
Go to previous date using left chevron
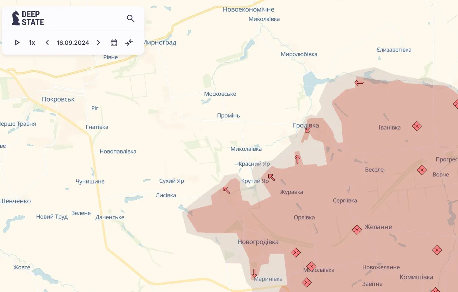pos(47,42)
